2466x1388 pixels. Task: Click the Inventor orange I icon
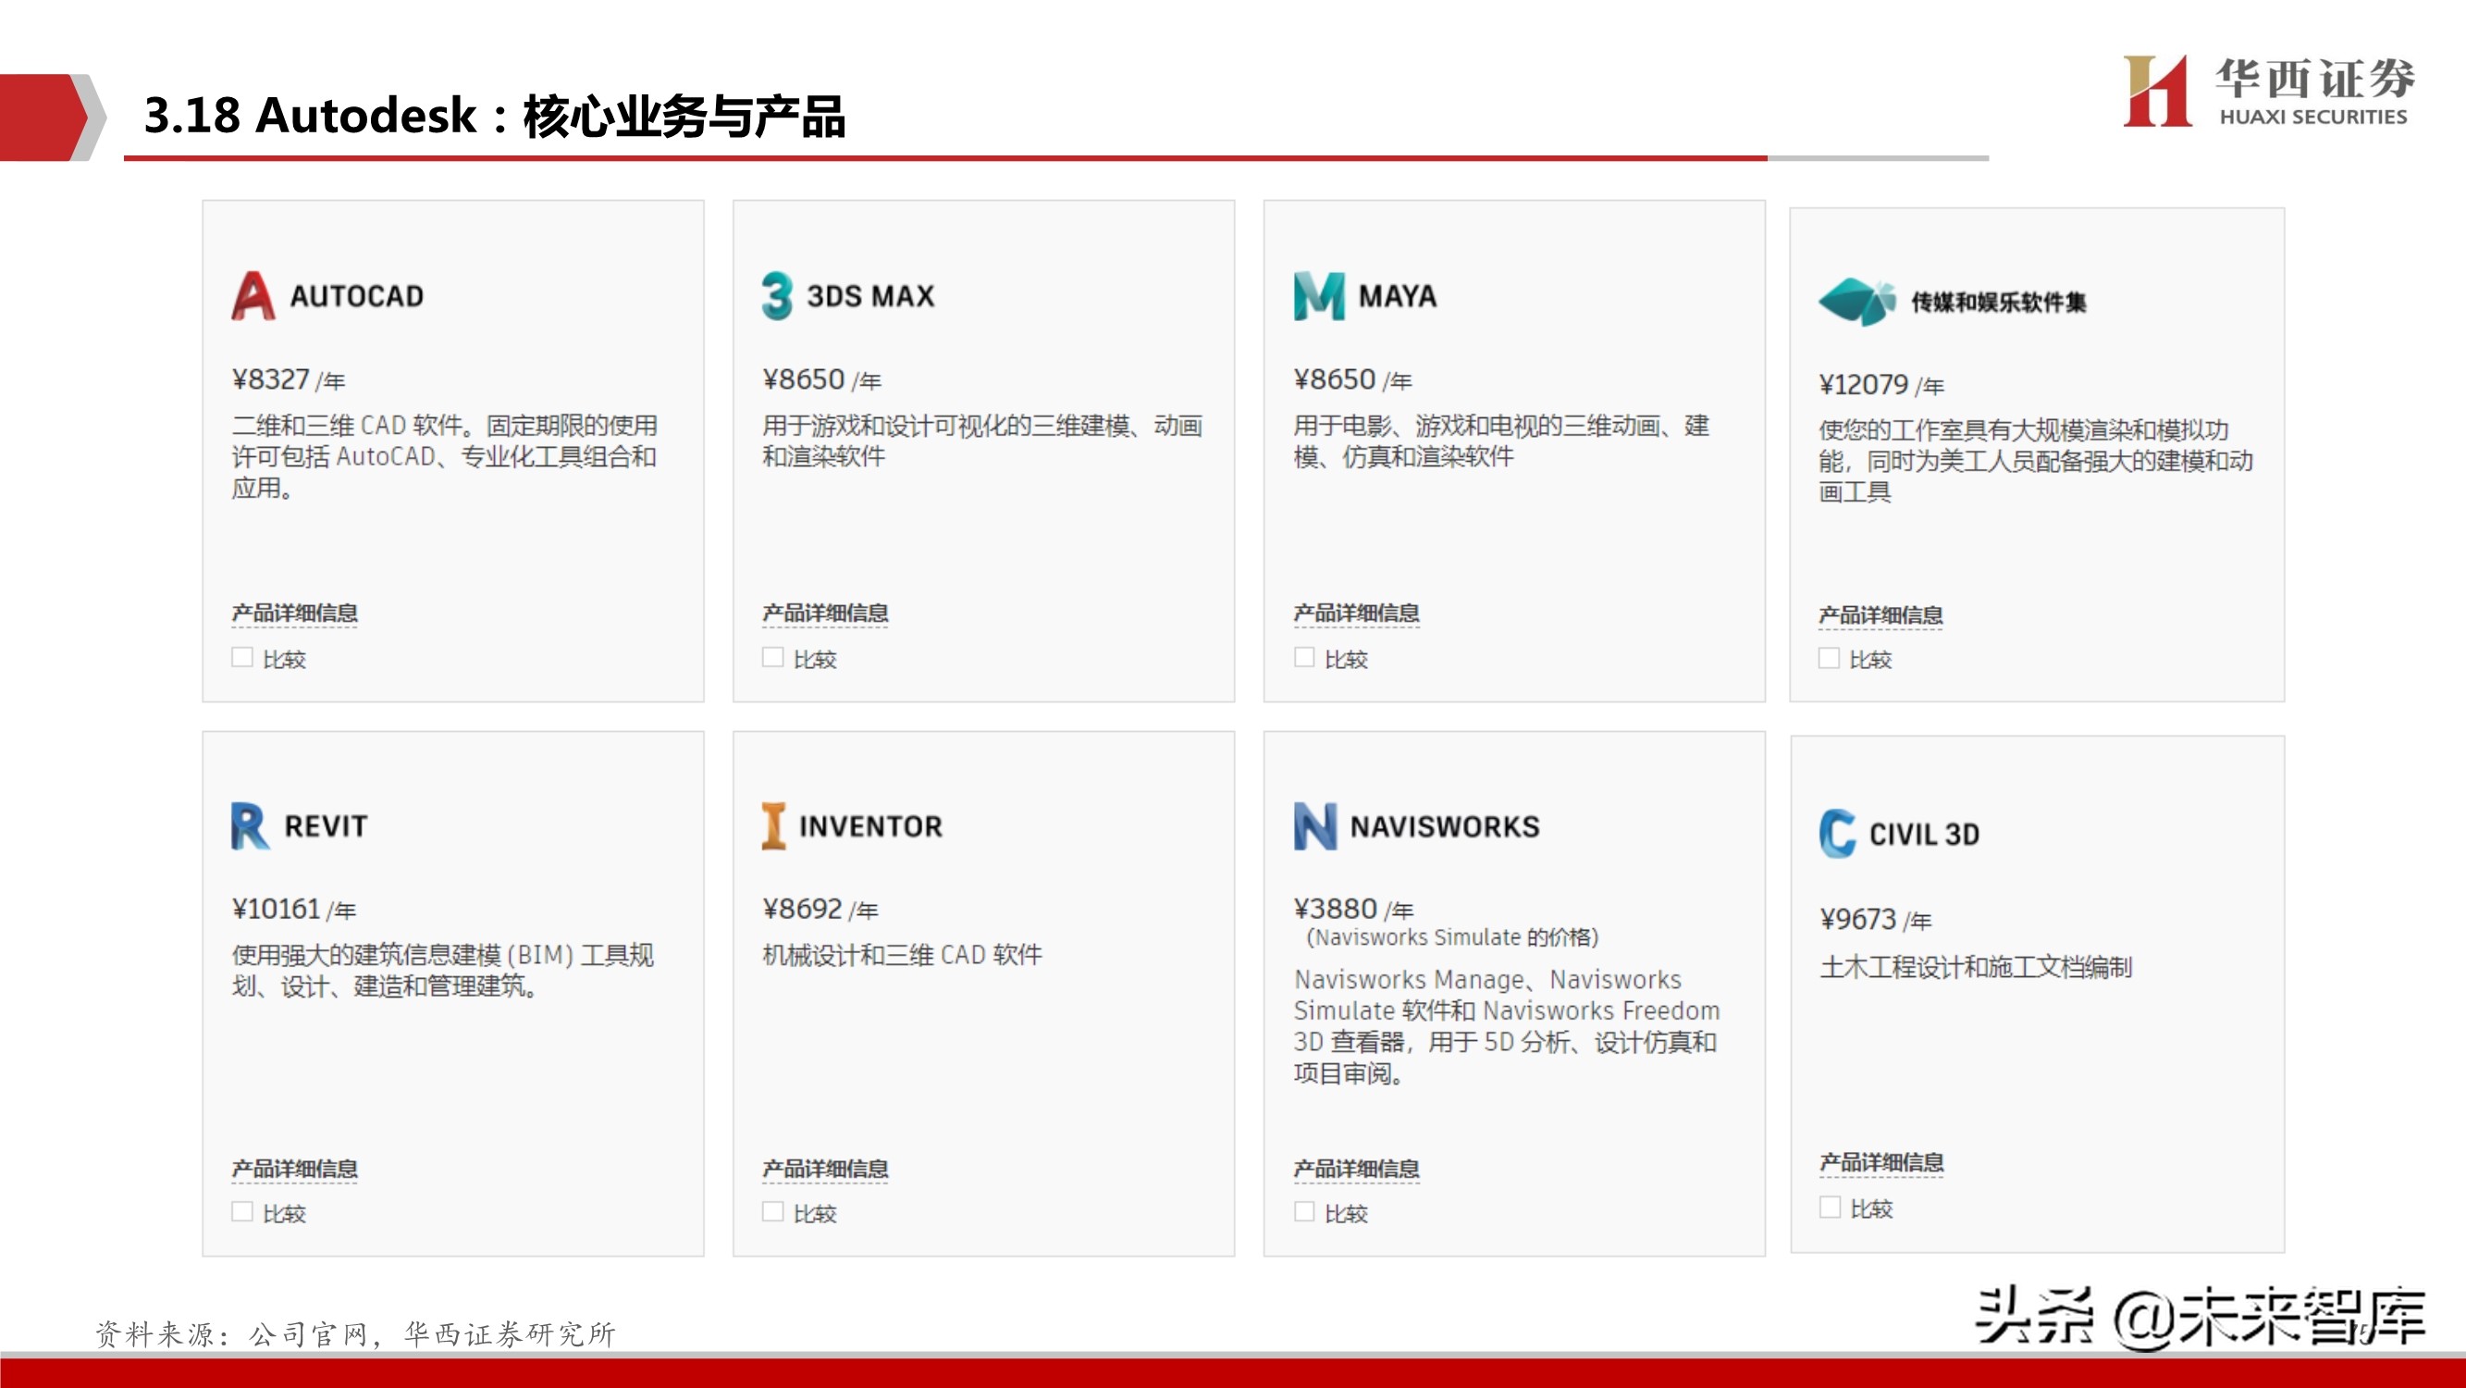773,825
